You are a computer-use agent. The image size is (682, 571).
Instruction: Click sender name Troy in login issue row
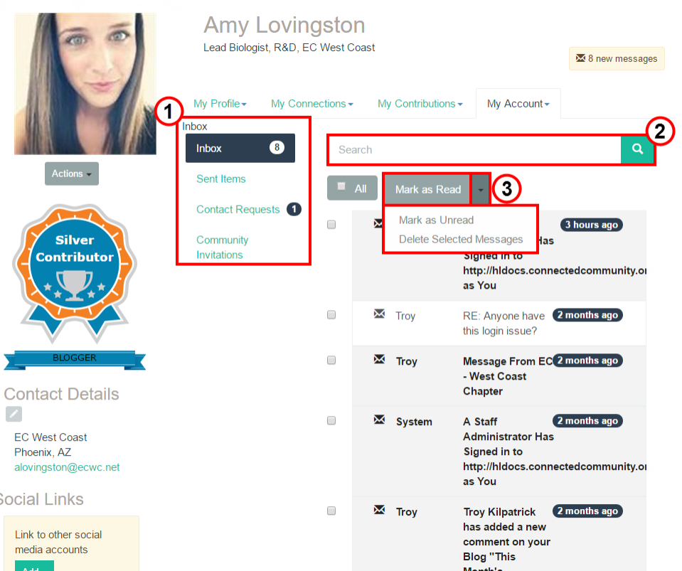point(405,316)
